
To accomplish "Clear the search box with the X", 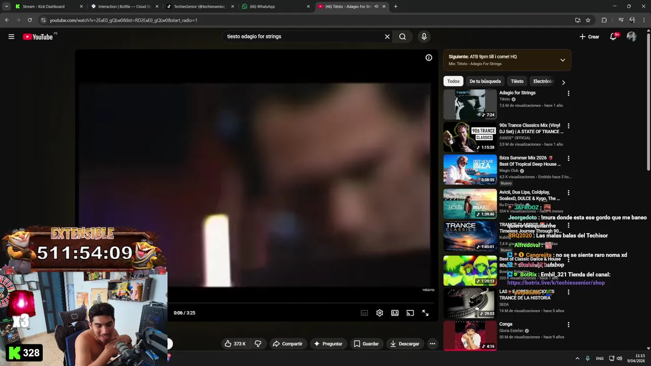I will pos(387,37).
